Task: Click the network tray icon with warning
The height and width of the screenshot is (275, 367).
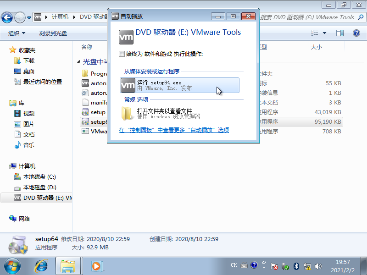Action: pyautogui.click(x=307, y=266)
